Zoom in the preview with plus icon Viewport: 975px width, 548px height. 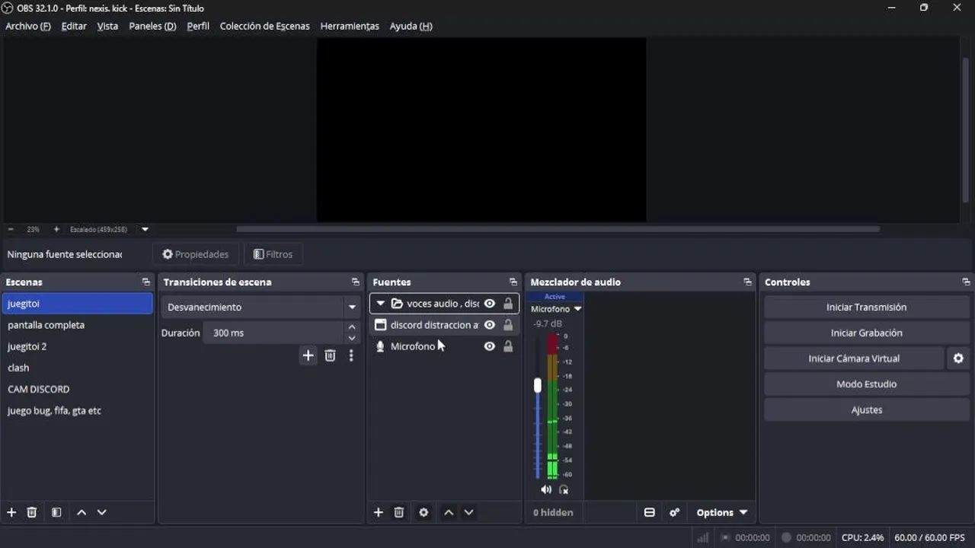tap(56, 229)
